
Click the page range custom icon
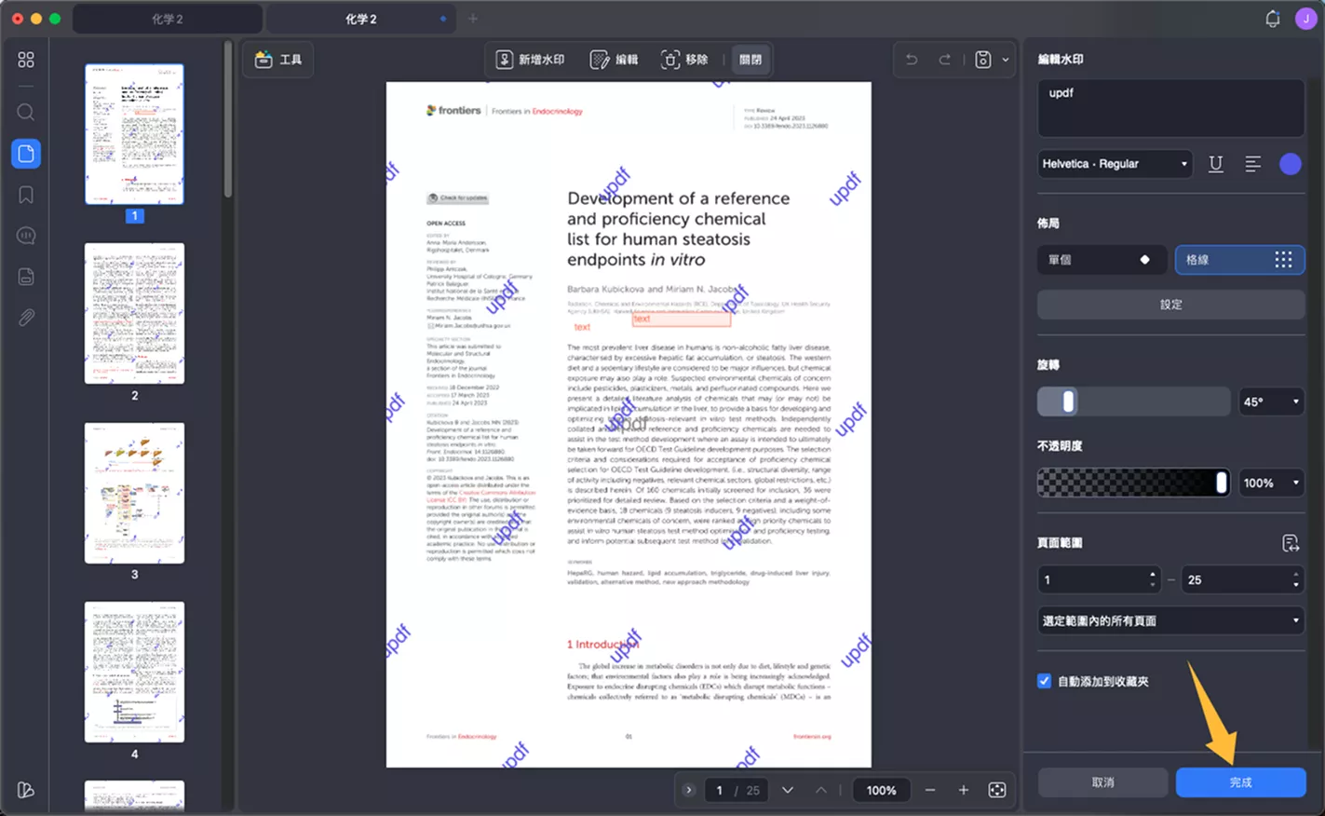tap(1291, 543)
